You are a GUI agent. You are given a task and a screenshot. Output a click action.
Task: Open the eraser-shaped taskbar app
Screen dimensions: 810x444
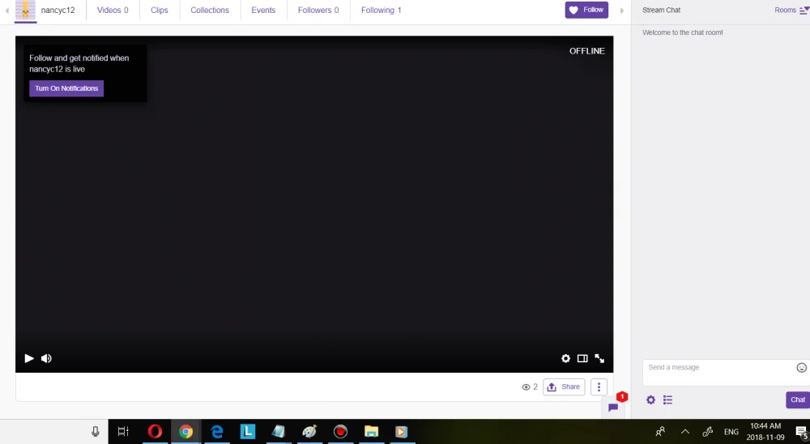click(x=279, y=432)
